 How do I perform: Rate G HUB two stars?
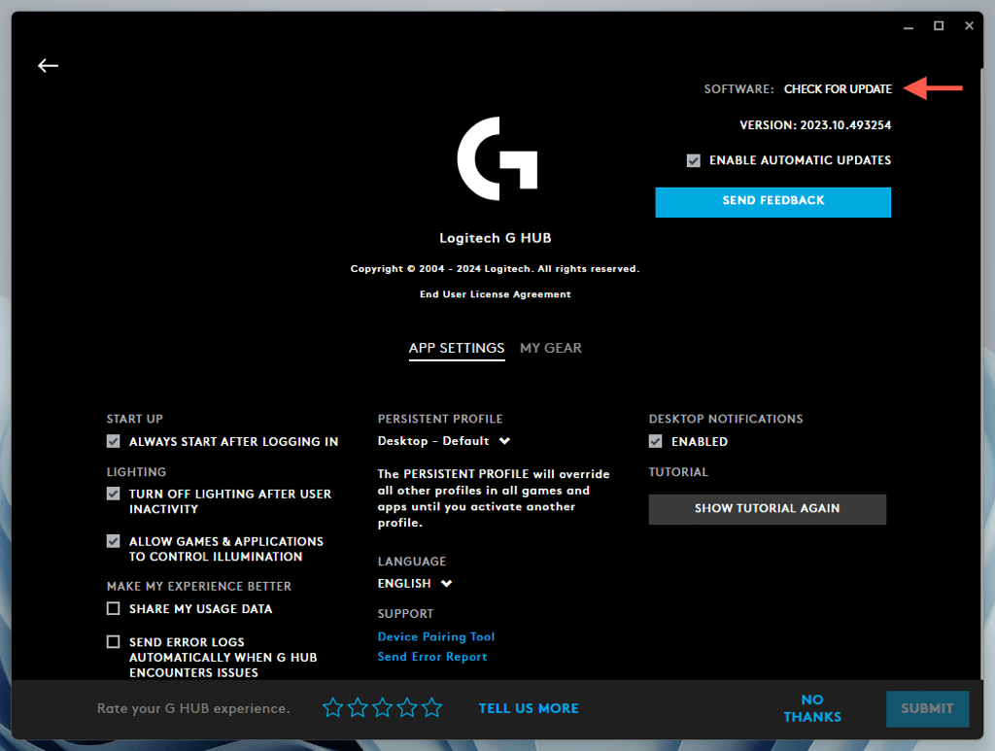pos(358,707)
